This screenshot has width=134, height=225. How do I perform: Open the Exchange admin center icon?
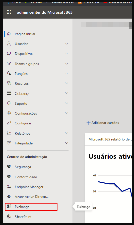tap(9, 207)
